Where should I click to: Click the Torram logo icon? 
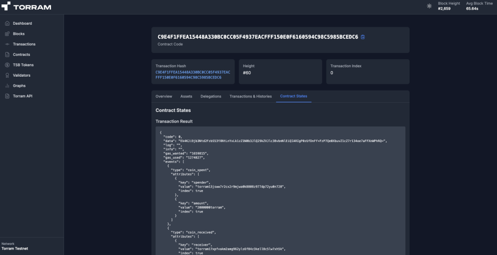pyautogui.click(x=6, y=6)
